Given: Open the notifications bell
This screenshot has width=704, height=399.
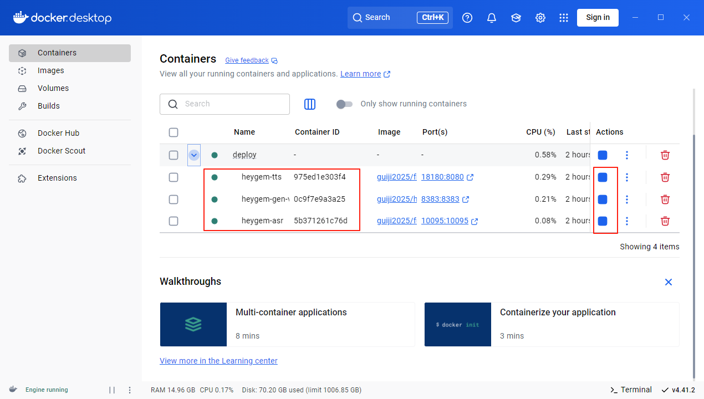Looking at the screenshot, I should [x=491, y=17].
